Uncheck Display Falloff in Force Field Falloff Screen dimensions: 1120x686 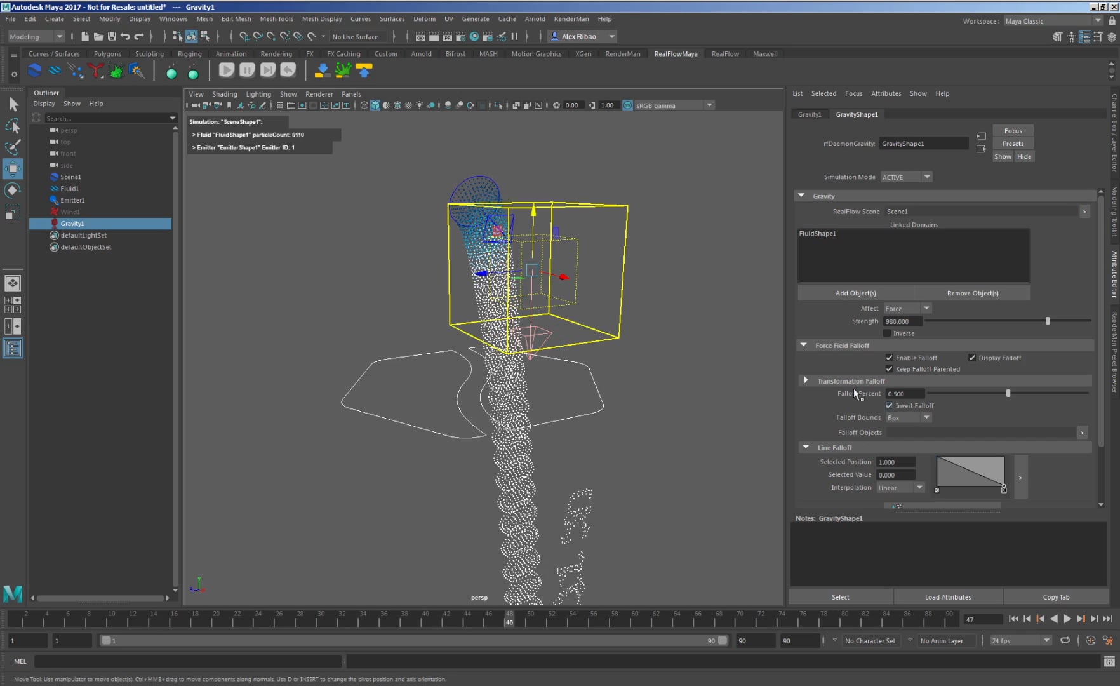[972, 358]
